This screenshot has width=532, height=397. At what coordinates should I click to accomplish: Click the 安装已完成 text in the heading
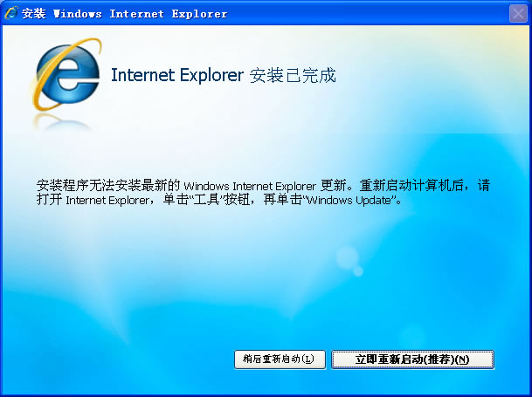(x=293, y=75)
